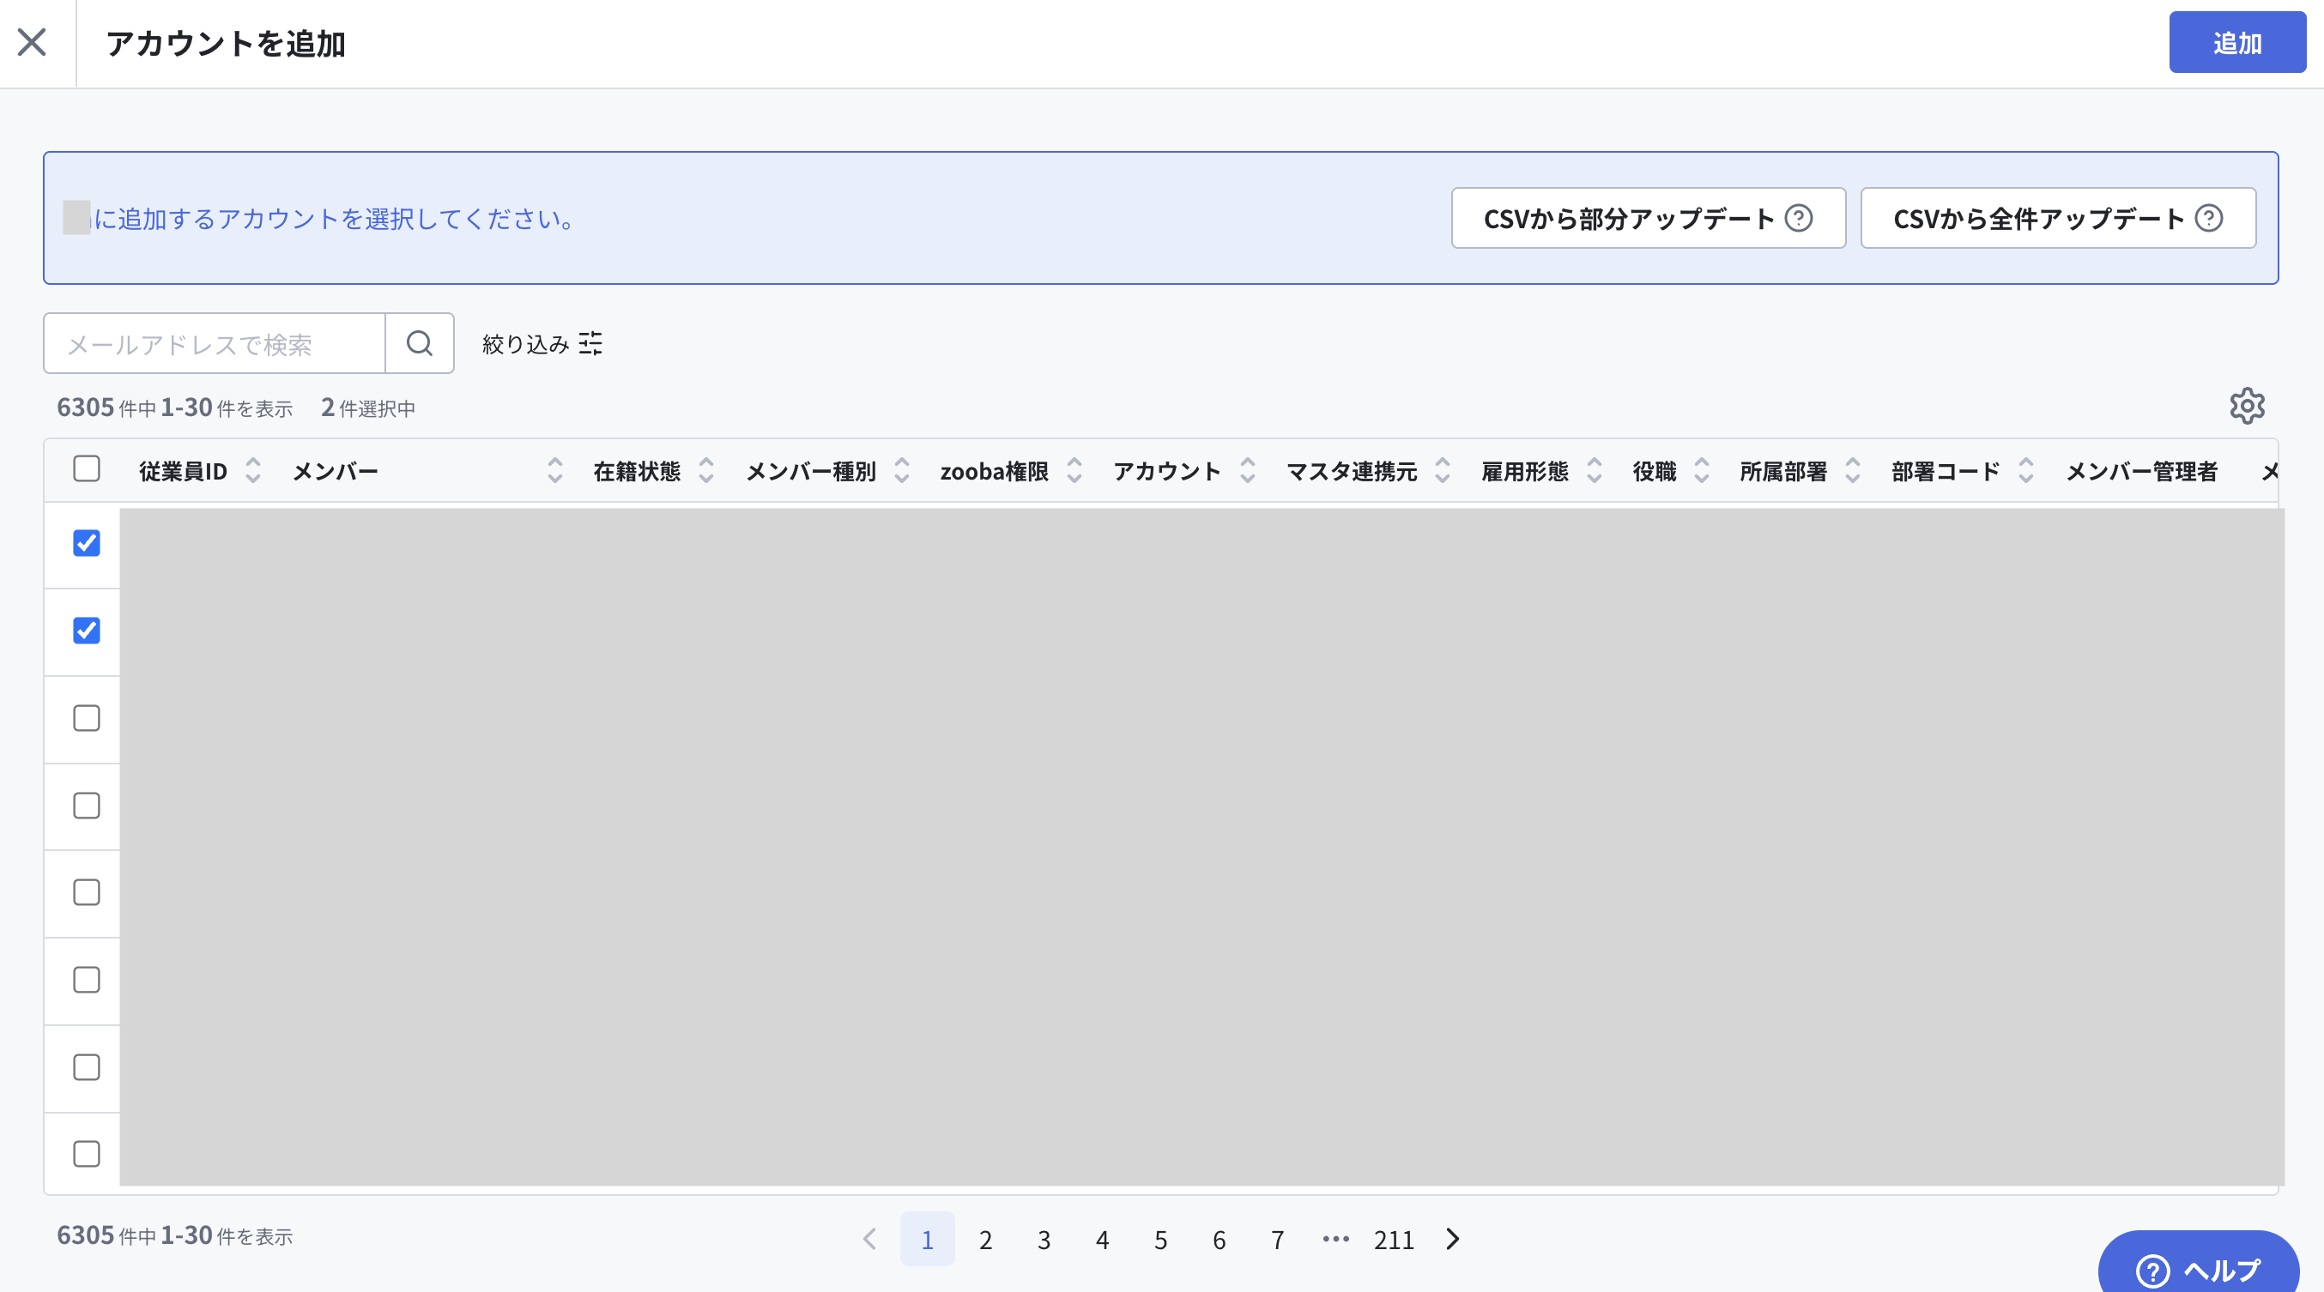Open CSVから全件アップデート upload
Screen dimensions: 2324x1292
(x=2057, y=218)
